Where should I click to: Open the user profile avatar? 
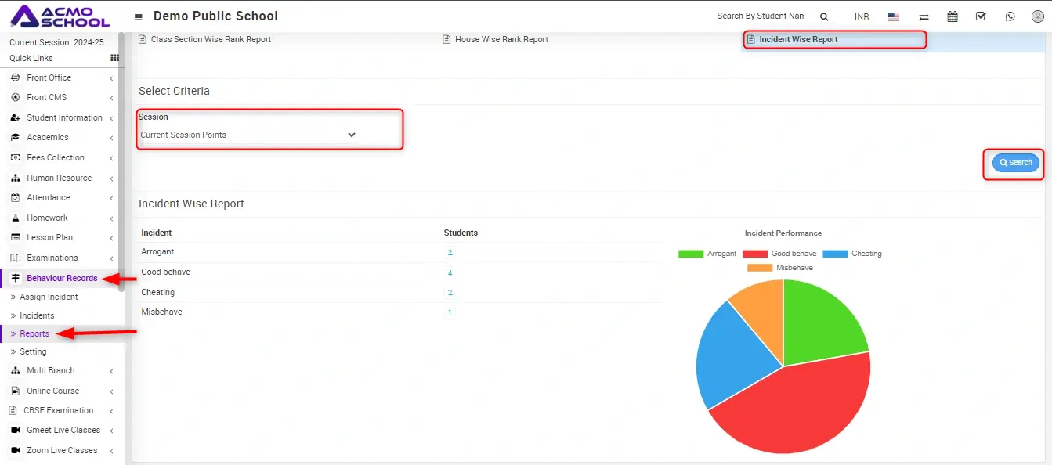1038,16
